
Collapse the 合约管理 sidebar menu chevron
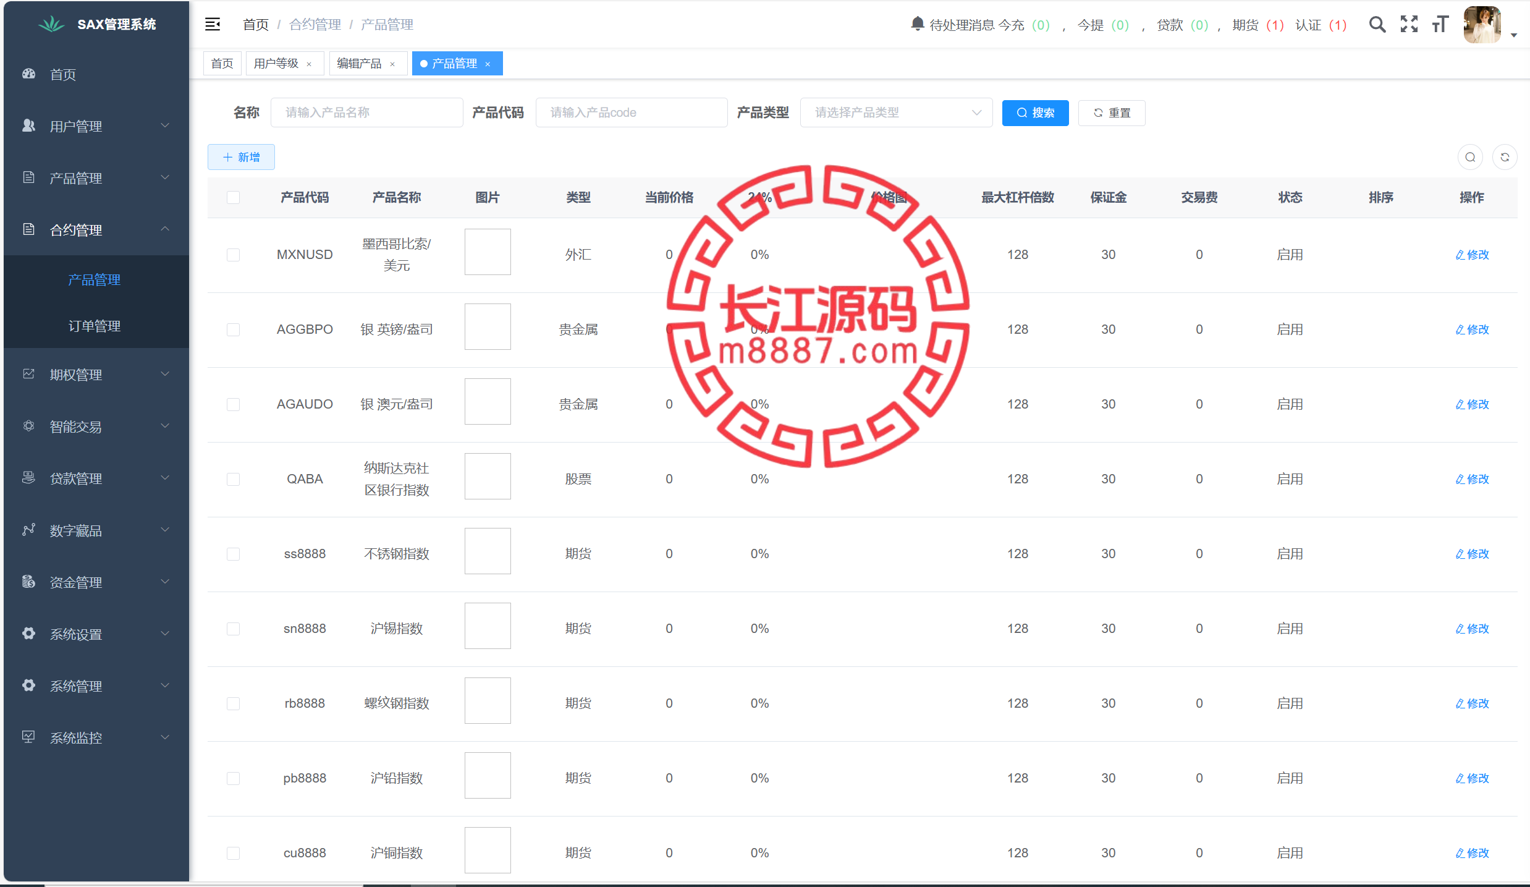click(165, 229)
